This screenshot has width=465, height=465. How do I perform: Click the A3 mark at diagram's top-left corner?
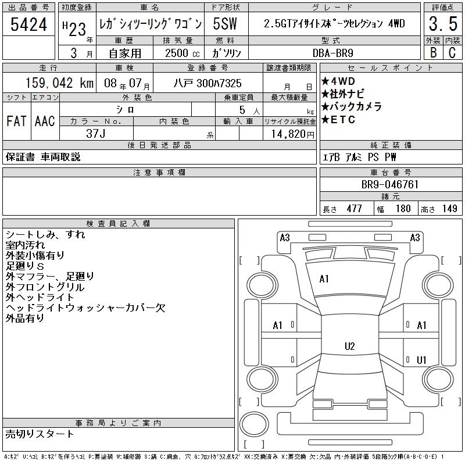pos(285,237)
